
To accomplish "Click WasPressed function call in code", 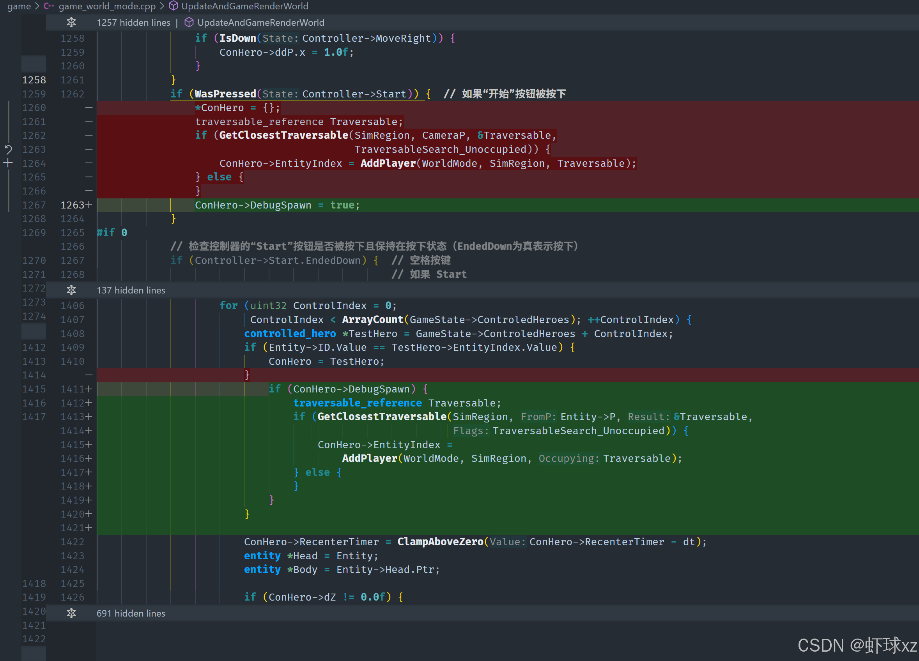I will coord(225,94).
